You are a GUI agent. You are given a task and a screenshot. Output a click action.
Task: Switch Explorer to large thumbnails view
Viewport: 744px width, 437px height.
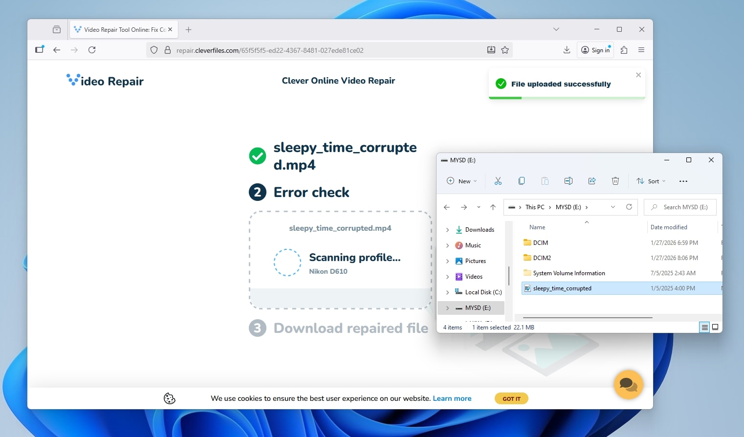[x=715, y=327]
